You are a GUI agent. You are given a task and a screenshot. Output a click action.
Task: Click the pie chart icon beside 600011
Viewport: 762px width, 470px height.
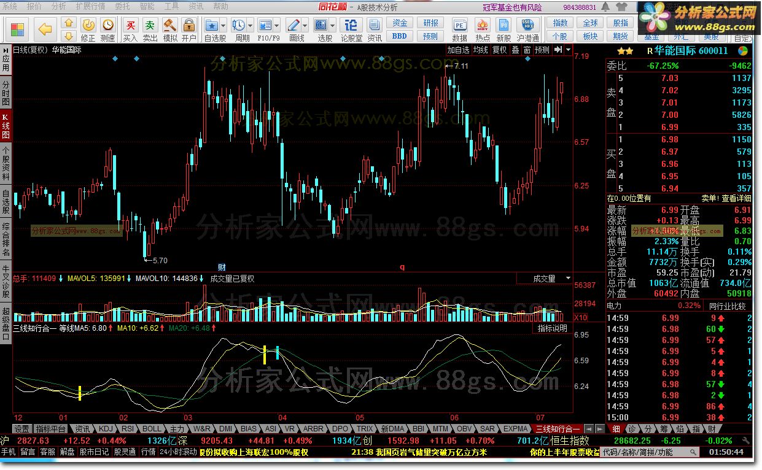click(x=743, y=51)
